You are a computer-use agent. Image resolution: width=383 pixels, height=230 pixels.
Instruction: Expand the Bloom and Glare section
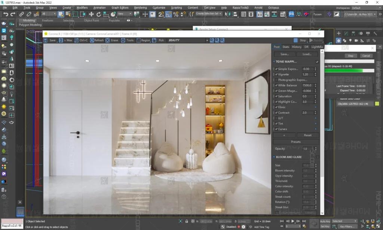274,157
